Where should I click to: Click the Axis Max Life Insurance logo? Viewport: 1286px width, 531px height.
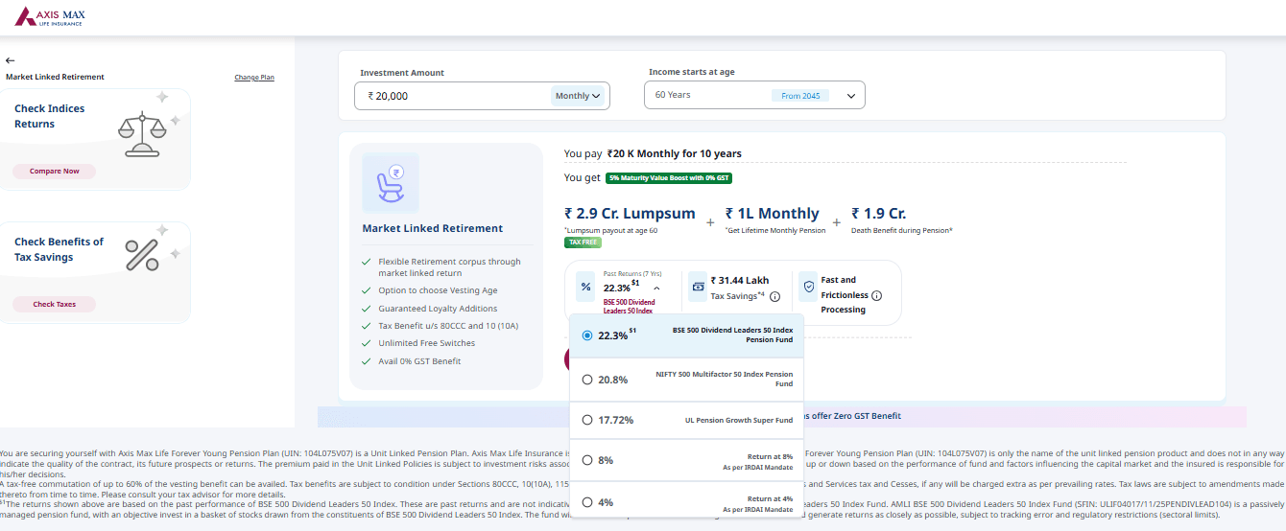pyautogui.click(x=49, y=16)
